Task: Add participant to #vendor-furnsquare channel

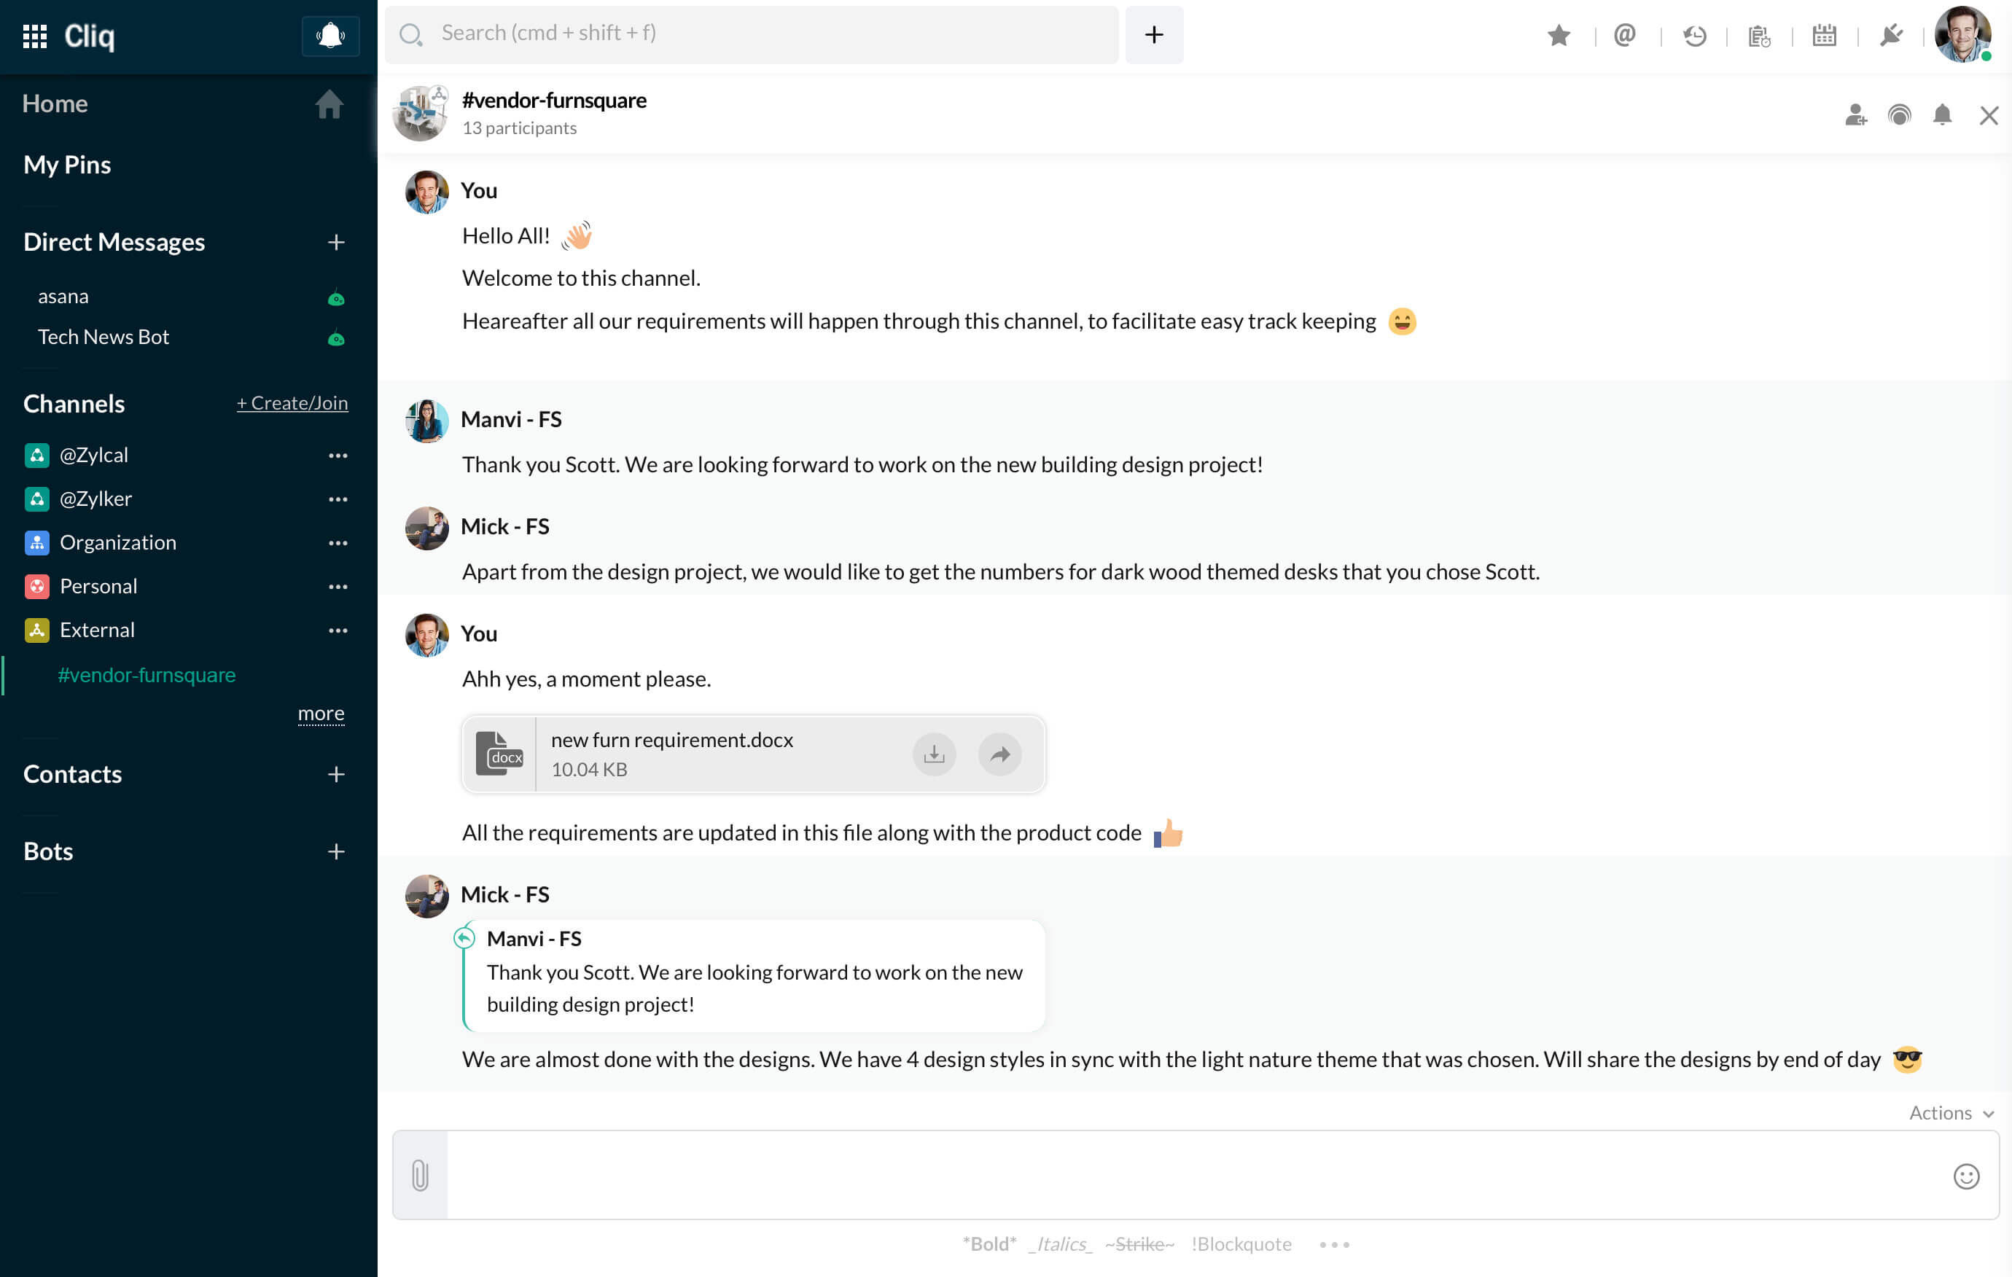Action: 1856,114
